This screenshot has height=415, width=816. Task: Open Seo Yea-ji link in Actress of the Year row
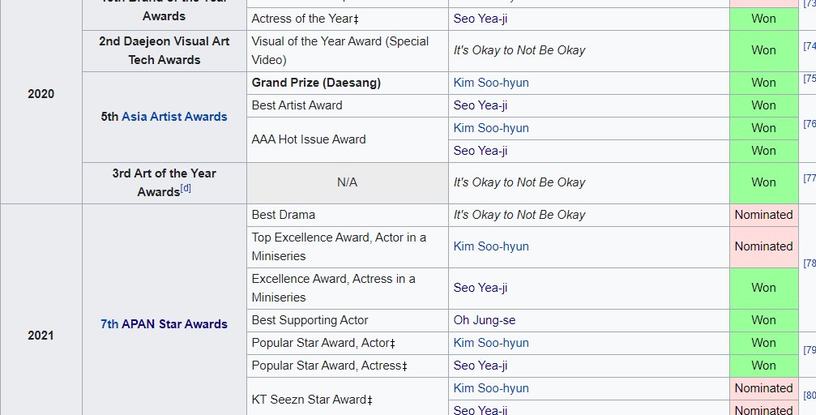click(480, 19)
